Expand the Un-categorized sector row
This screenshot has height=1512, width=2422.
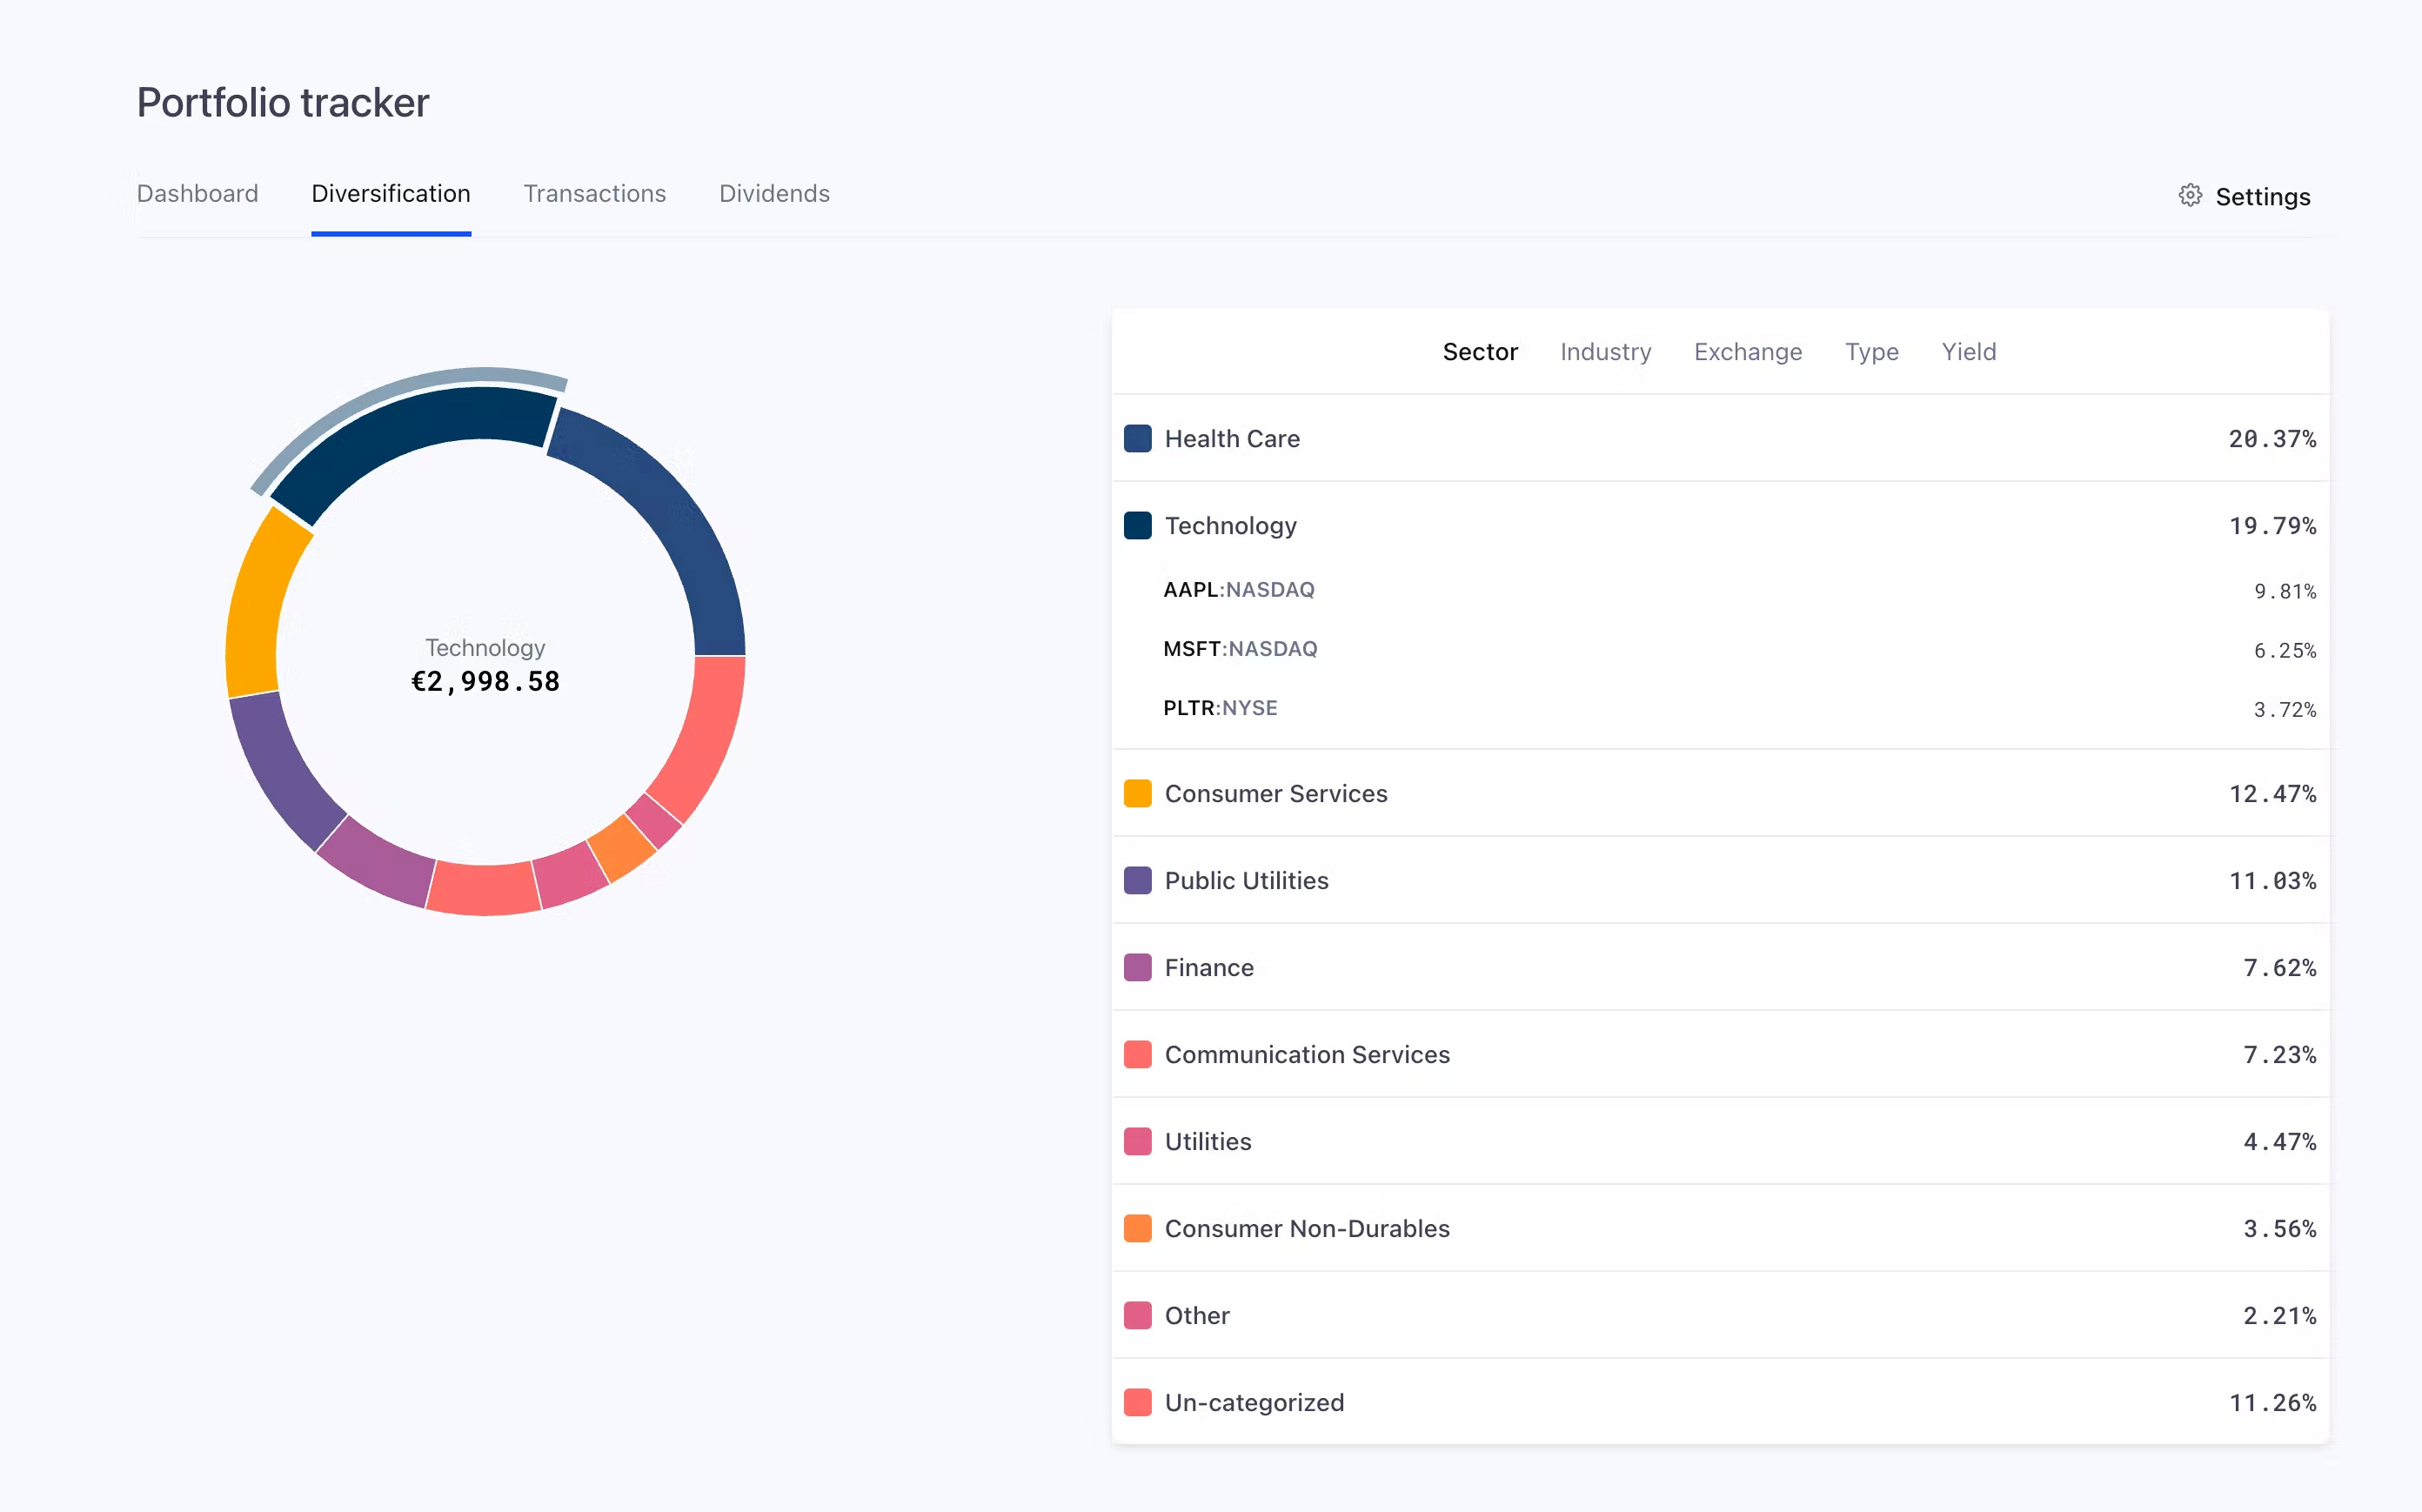click(x=1254, y=1403)
